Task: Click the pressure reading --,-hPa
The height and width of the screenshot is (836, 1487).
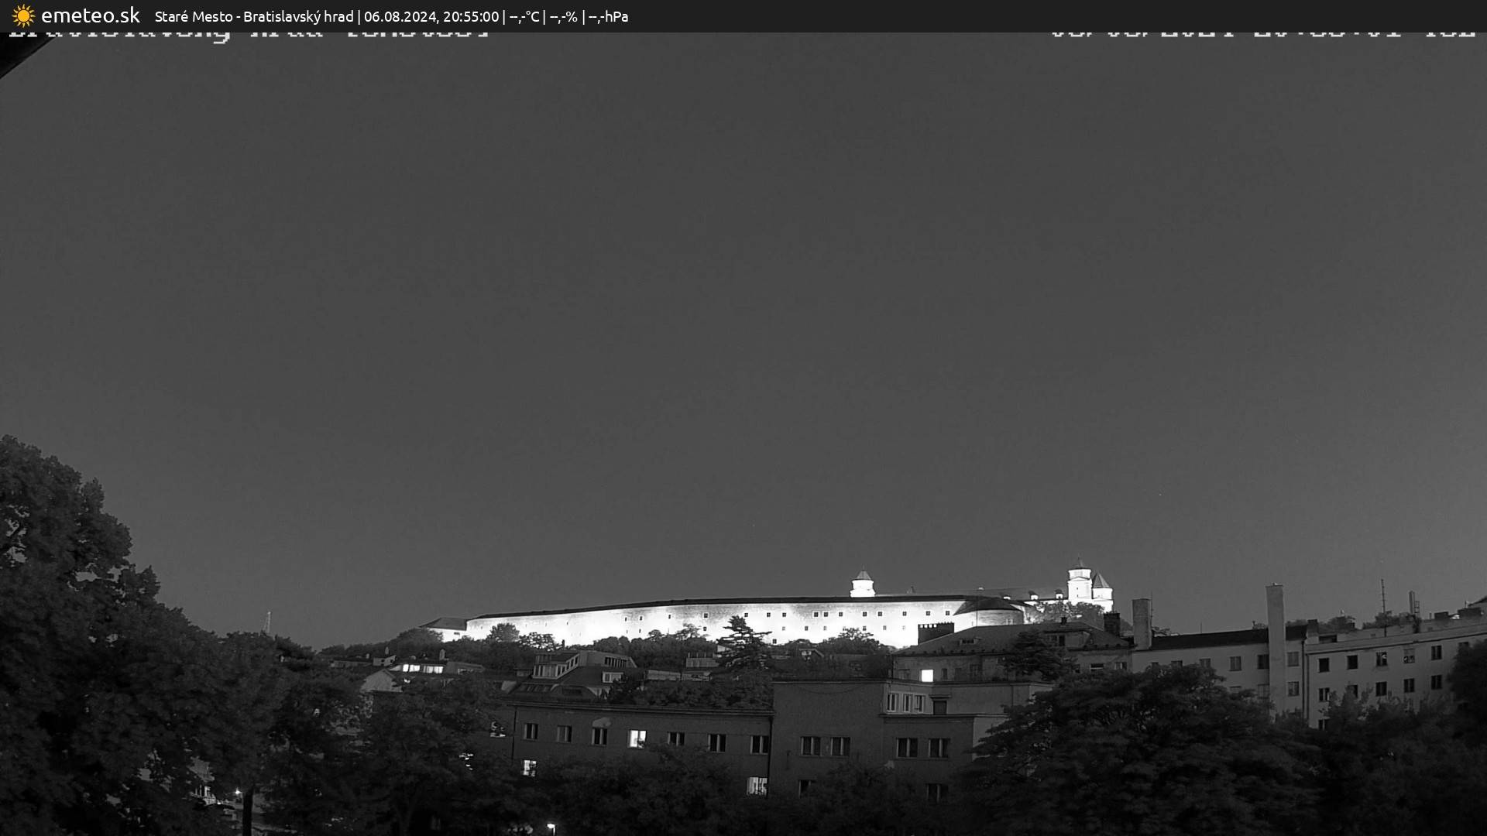Action: [609, 15]
